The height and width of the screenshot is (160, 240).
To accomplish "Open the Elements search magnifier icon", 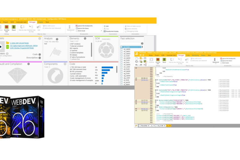I will click(85, 39).
